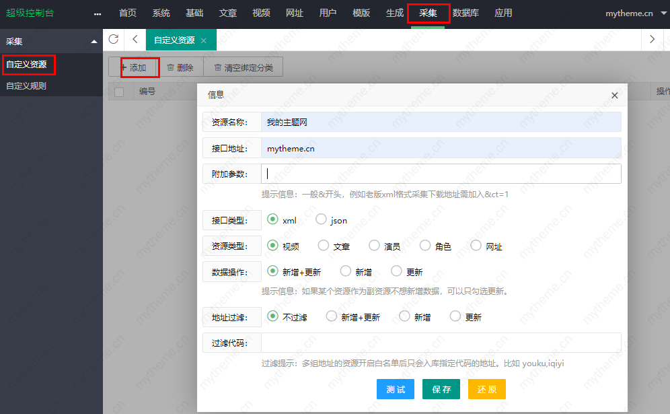Open the ellipsis menu beside 超级控制台

(x=97, y=13)
